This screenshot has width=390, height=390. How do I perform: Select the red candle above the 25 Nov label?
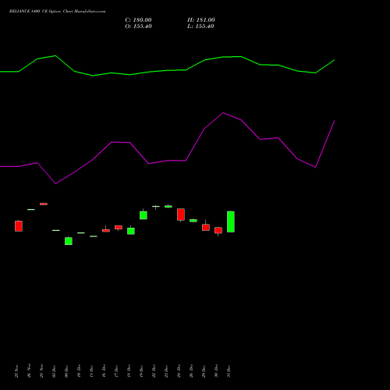19,226
